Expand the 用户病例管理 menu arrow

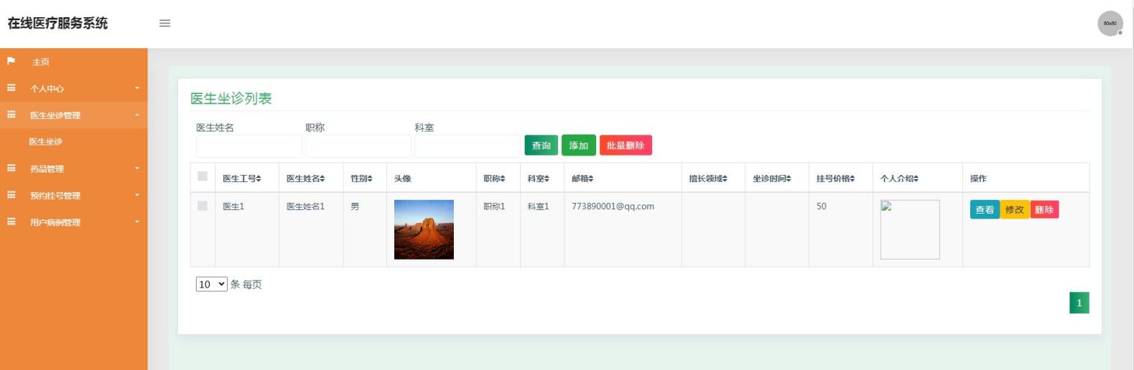tap(137, 222)
